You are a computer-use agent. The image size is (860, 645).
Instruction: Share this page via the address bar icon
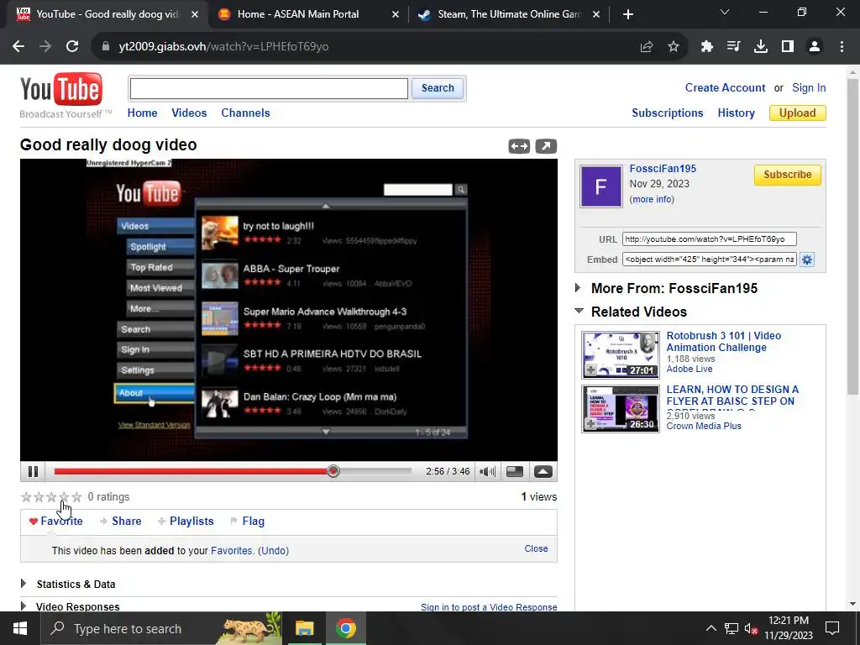(647, 47)
